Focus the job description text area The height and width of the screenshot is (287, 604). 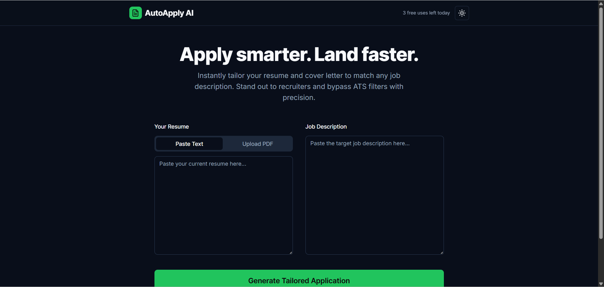(375, 195)
